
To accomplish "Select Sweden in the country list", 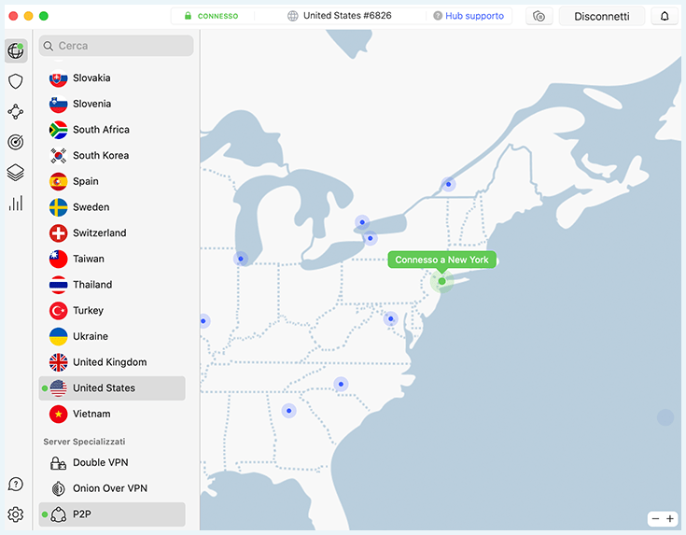I will click(112, 207).
